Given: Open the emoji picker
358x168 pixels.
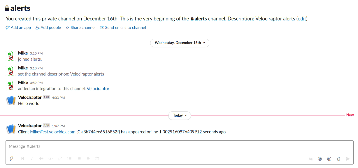Looking at the screenshot, I should point(329,159).
